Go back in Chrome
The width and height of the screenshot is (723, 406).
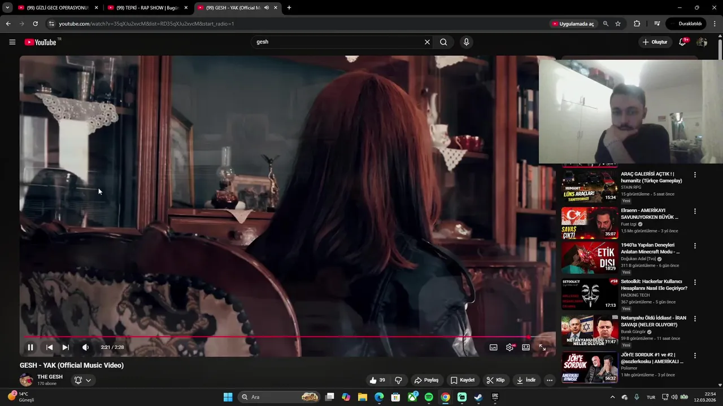(x=8, y=24)
